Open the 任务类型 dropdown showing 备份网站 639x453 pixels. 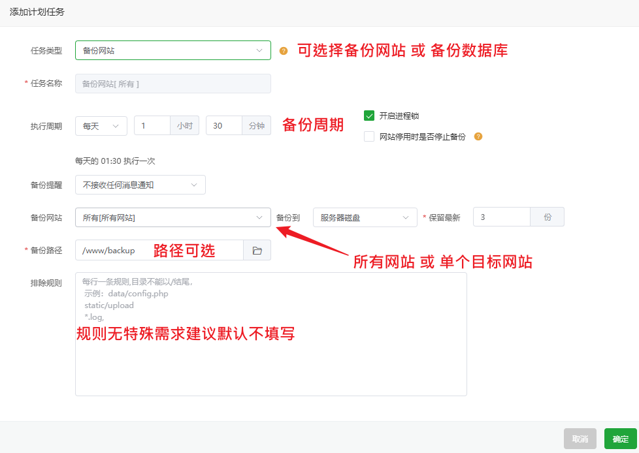[x=172, y=50]
